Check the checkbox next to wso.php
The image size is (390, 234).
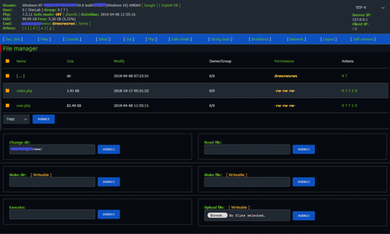click(x=7, y=105)
